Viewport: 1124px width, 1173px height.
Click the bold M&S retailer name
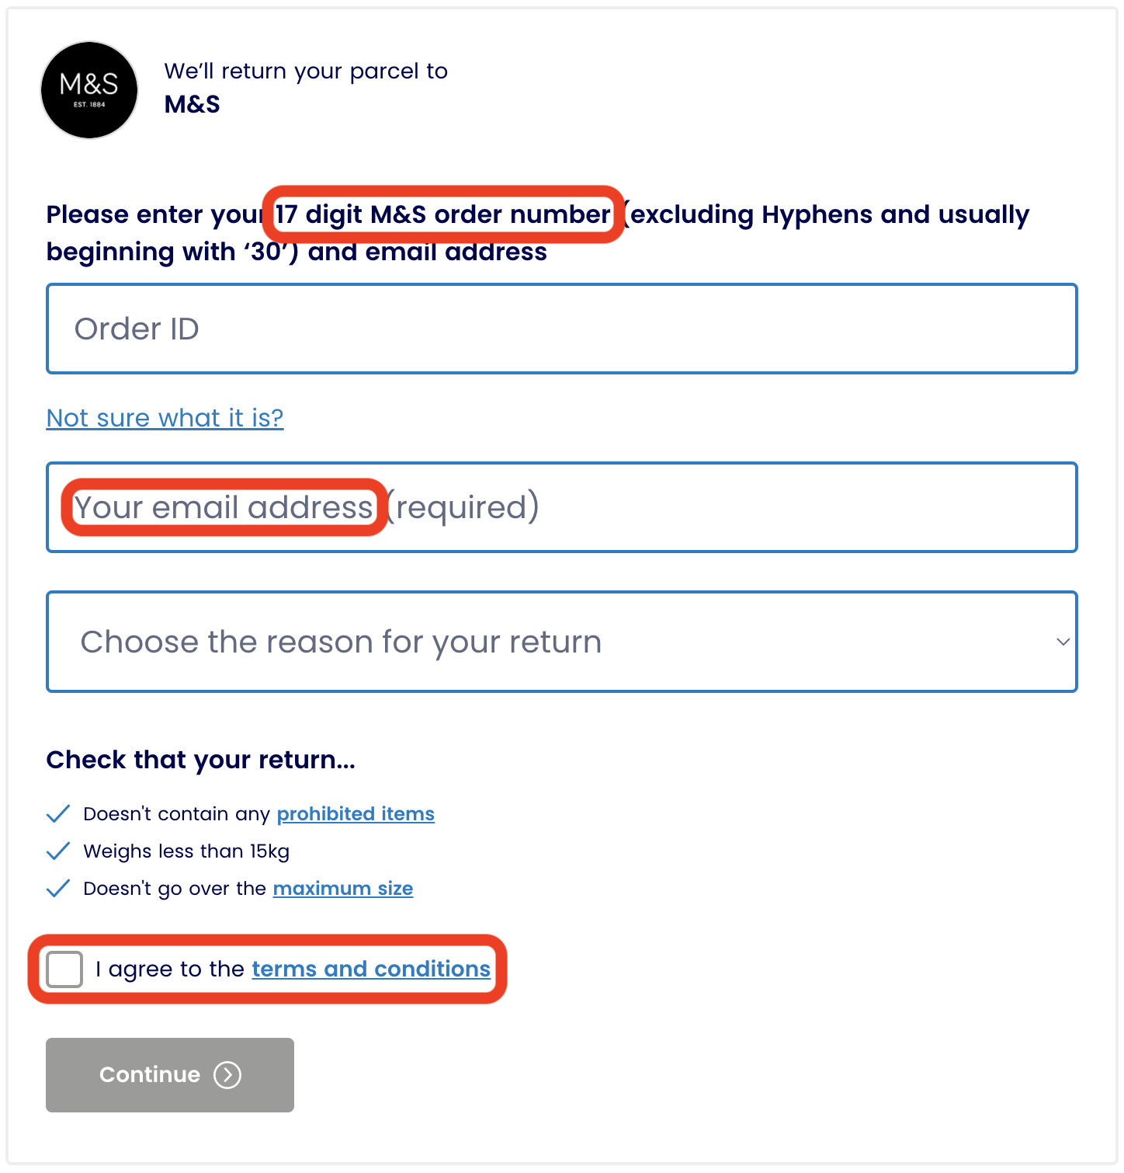pyautogui.click(x=193, y=104)
